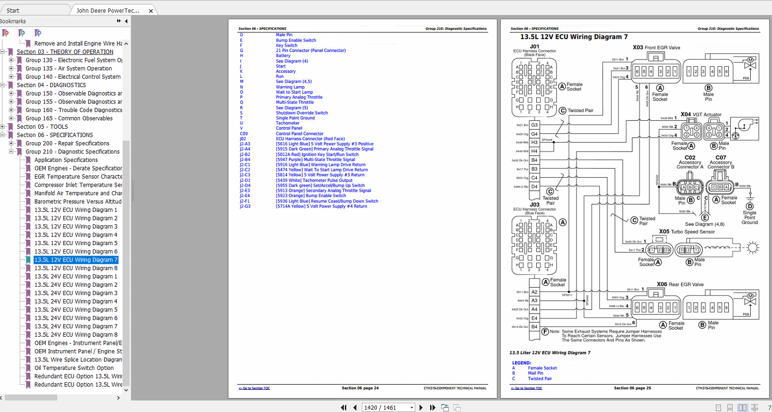Click the delete bookmark icon

point(5,33)
